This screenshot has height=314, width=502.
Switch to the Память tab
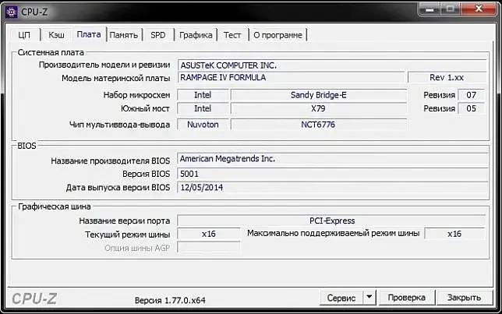coord(124,35)
